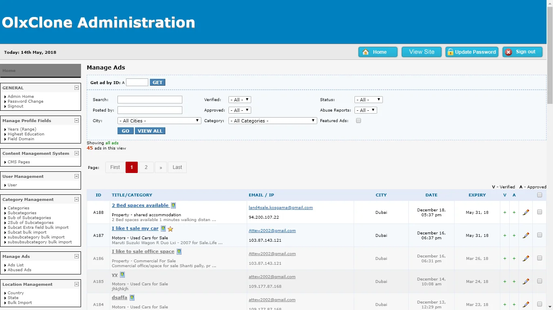This screenshot has height=310, width=553.
Task: Click the GET button
Action: tap(158, 82)
